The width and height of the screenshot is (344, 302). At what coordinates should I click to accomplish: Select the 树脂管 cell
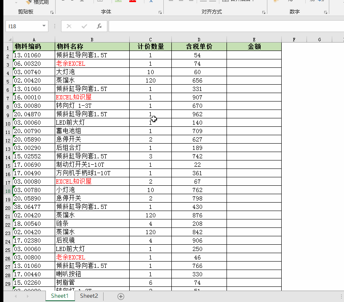click(x=92, y=283)
